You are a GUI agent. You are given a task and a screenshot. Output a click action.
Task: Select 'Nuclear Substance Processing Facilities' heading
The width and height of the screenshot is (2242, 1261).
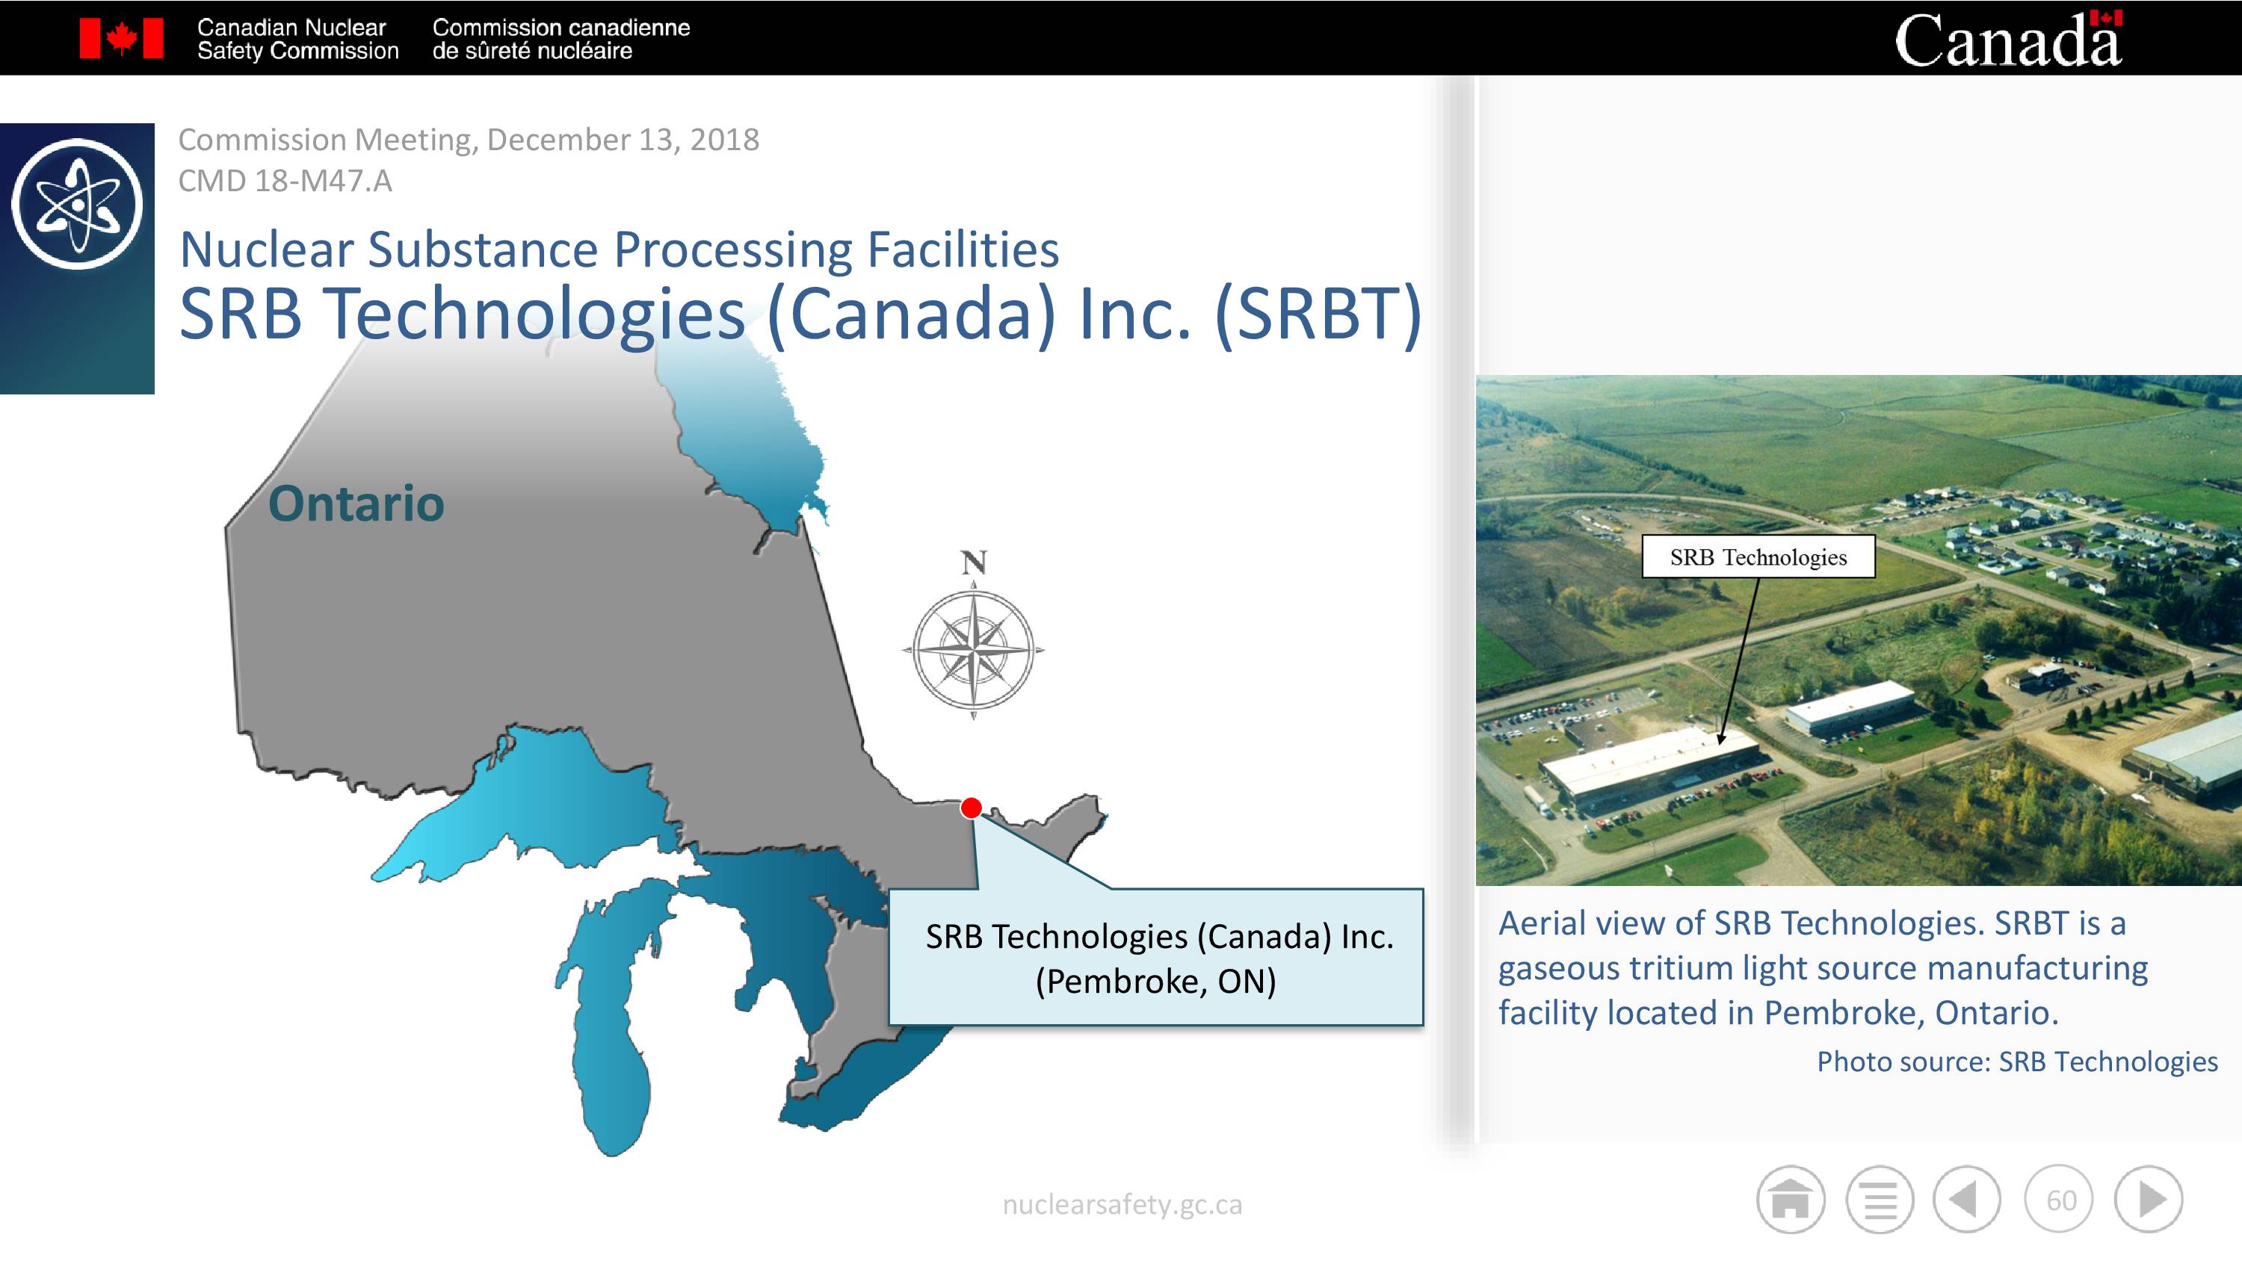[x=619, y=250]
